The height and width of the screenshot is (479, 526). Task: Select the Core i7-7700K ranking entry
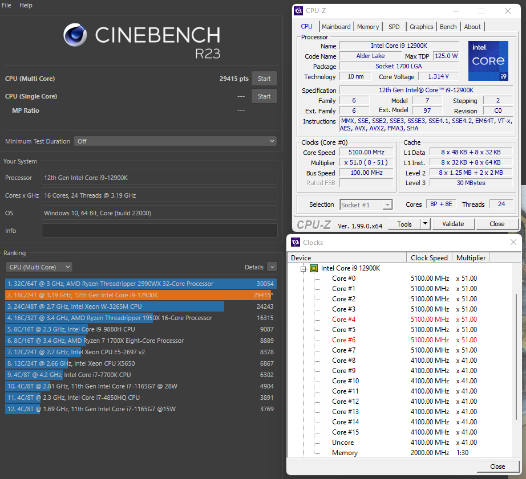point(141,375)
